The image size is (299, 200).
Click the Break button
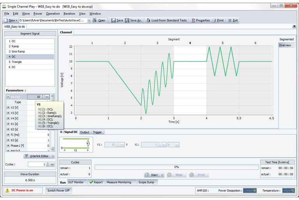coord(199,175)
